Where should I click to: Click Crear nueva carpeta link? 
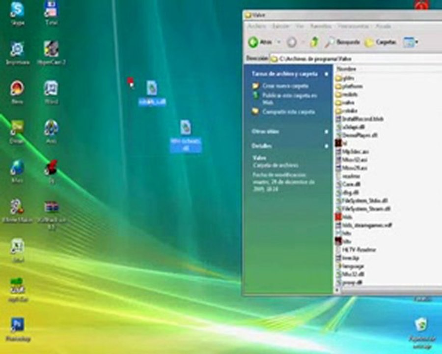tap(285, 86)
